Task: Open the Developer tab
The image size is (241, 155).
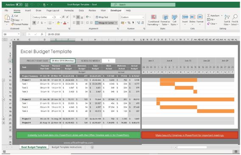Action: [x=116, y=11]
